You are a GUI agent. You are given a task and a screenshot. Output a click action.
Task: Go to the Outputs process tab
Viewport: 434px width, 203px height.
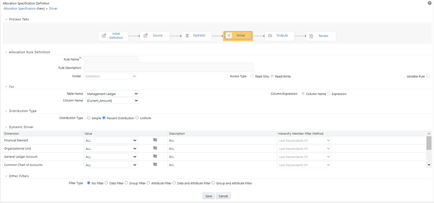point(279,36)
